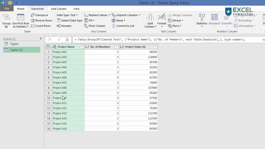Select the Table1 query

pos(22,44)
